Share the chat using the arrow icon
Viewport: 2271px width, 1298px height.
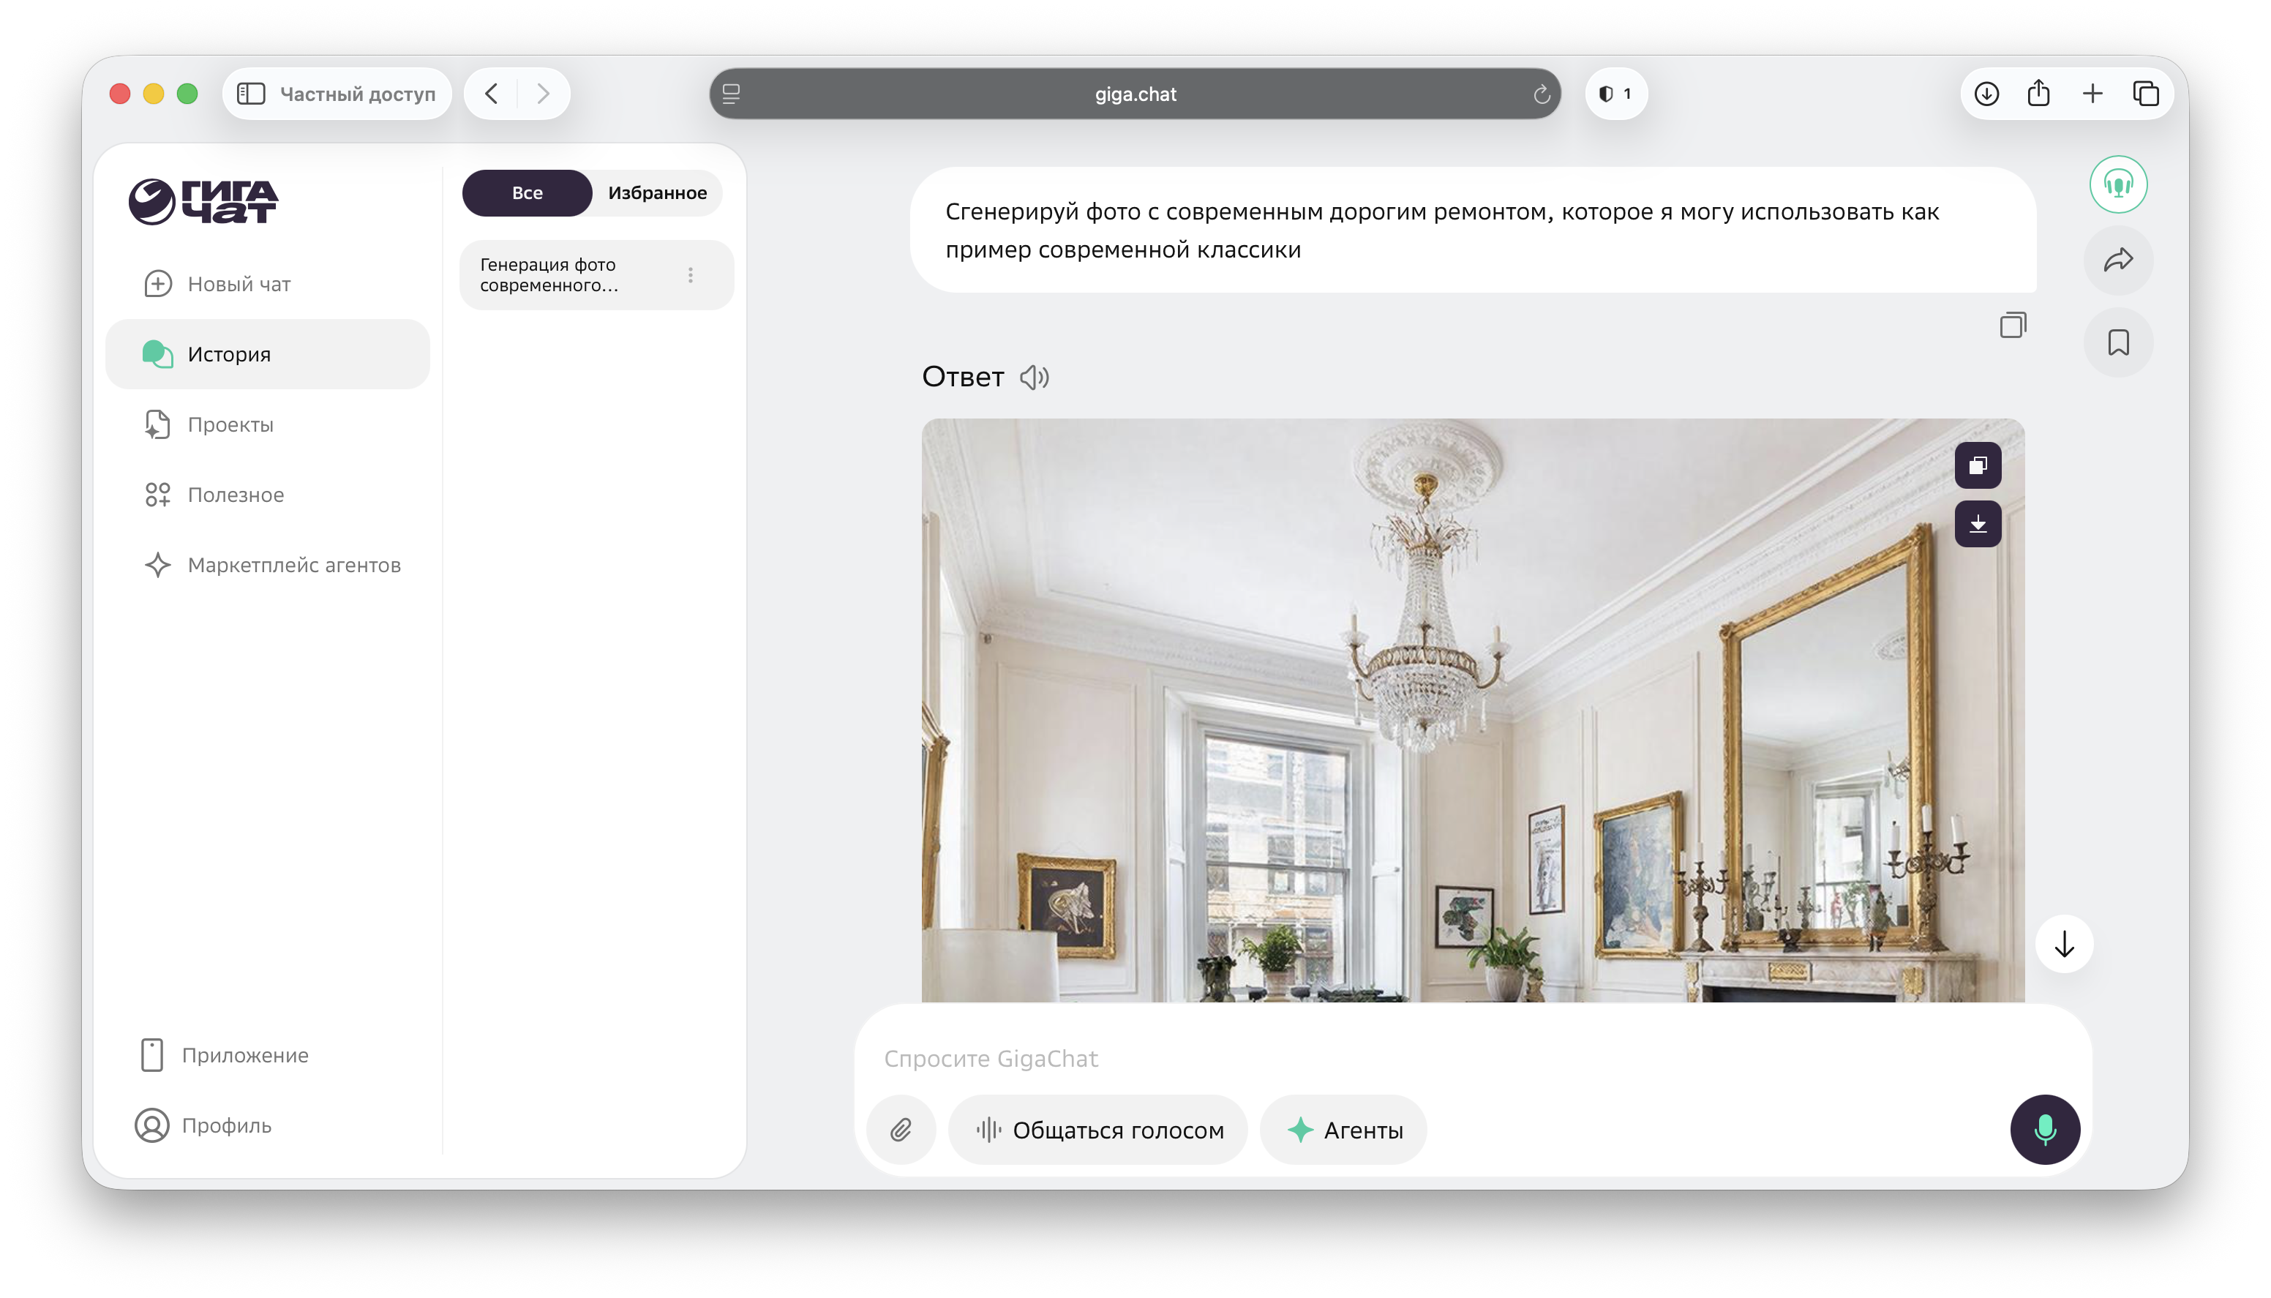pyautogui.click(x=2119, y=260)
